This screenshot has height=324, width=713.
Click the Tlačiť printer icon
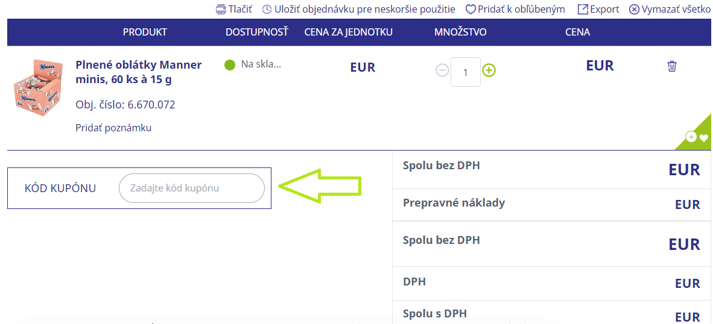pos(221,9)
